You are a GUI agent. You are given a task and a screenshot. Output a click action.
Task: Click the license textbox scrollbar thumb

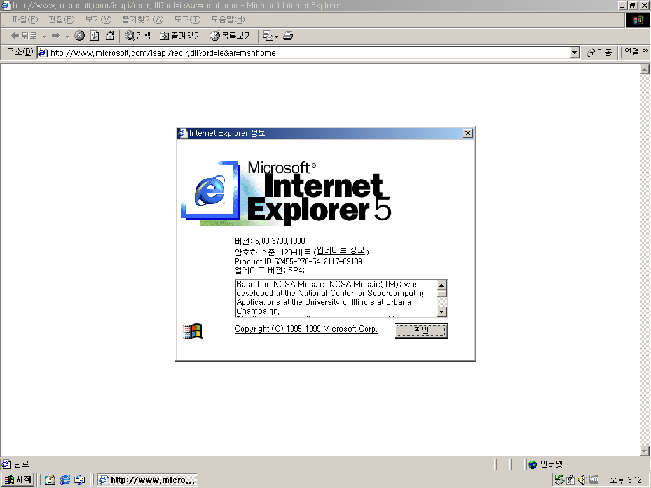pyautogui.click(x=442, y=294)
